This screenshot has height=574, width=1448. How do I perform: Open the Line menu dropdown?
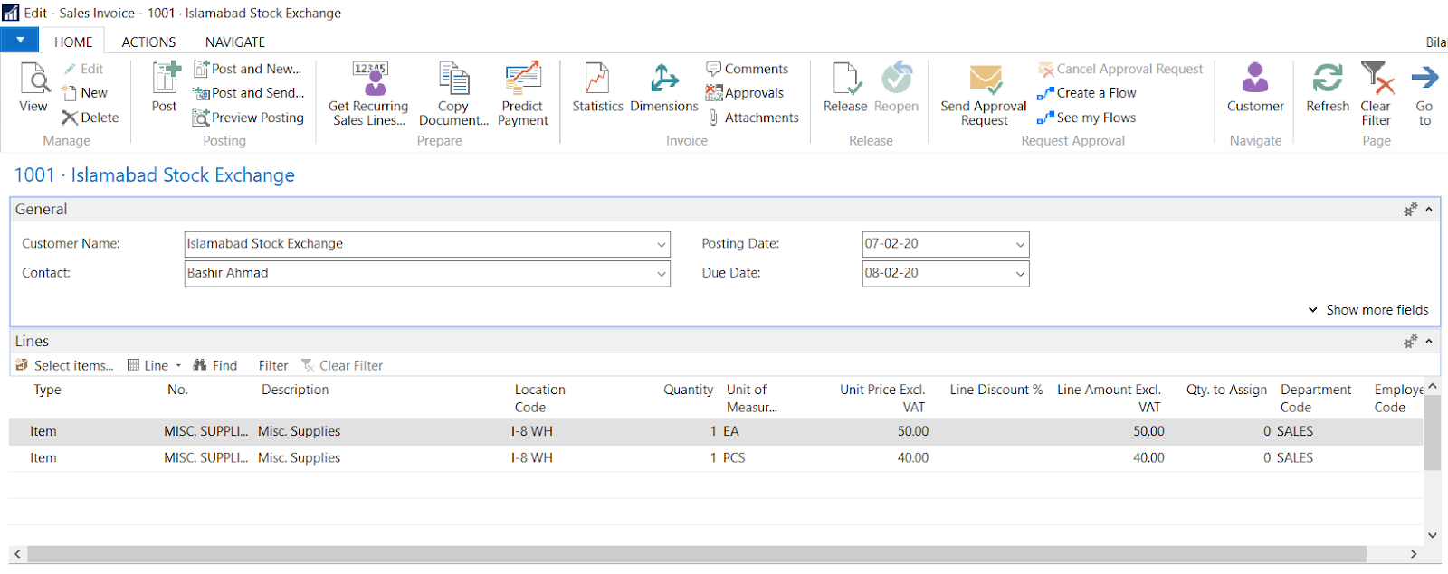155,365
